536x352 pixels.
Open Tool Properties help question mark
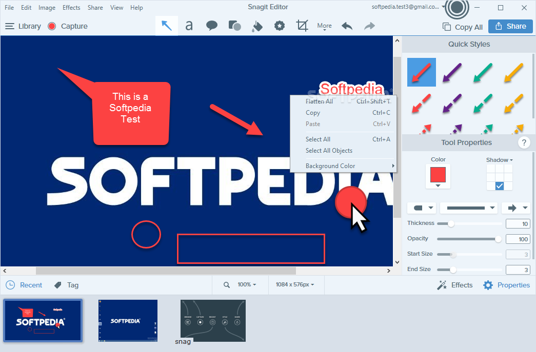[x=524, y=142]
